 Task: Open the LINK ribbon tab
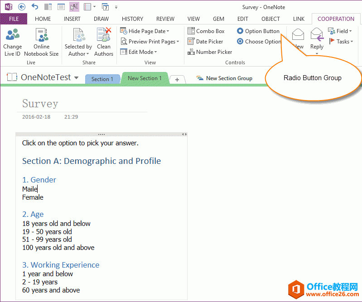click(x=299, y=19)
